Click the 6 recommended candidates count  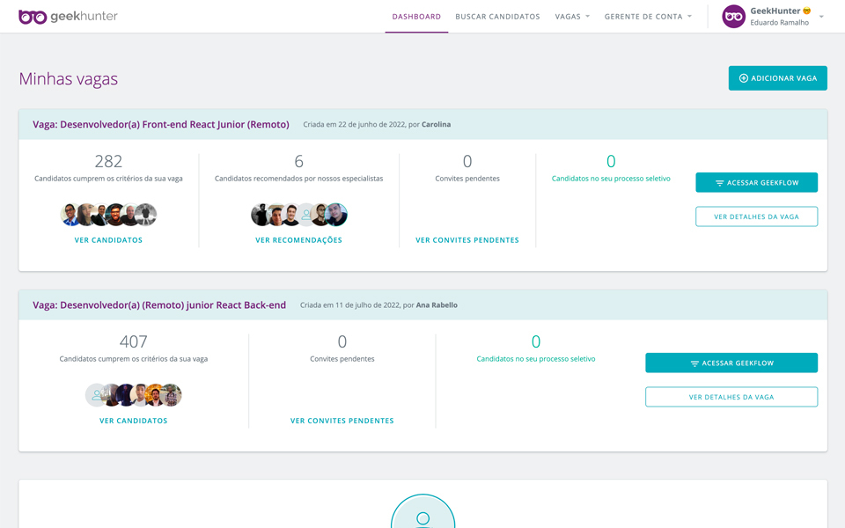click(x=298, y=161)
